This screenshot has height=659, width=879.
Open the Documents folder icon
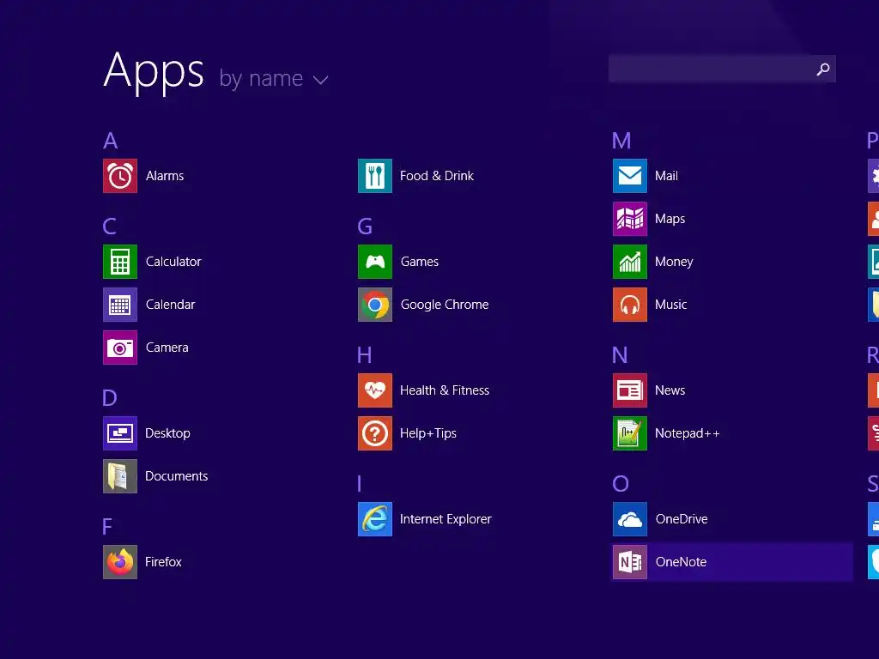[x=120, y=476]
